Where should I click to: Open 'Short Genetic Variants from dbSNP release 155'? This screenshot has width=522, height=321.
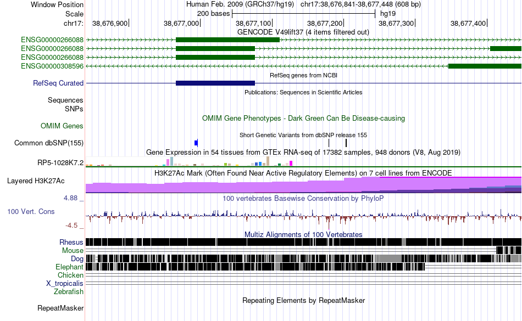click(303, 135)
